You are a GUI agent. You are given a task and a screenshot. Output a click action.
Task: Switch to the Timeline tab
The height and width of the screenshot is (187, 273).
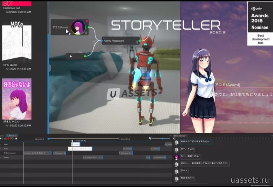pyautogui.click(x=12, y=136)
